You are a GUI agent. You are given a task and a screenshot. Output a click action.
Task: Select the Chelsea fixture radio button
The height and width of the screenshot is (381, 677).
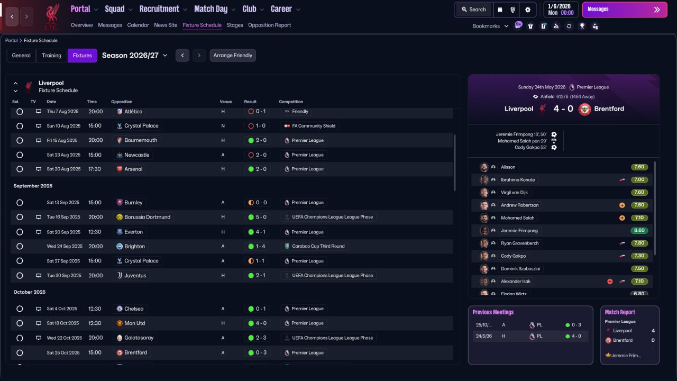[20, 309]
